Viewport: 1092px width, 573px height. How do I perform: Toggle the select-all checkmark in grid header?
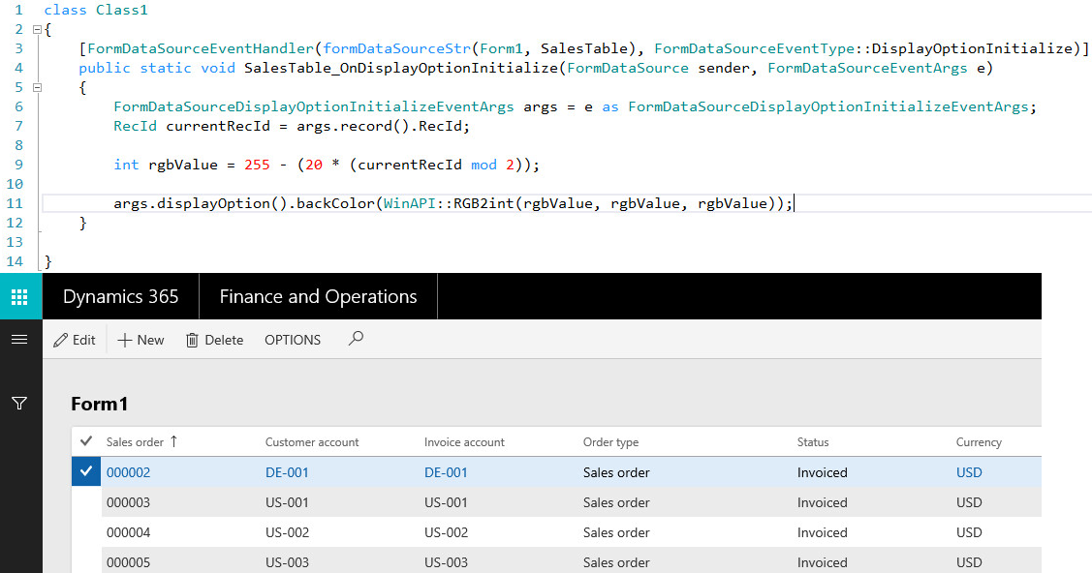[x=86, y=440]
